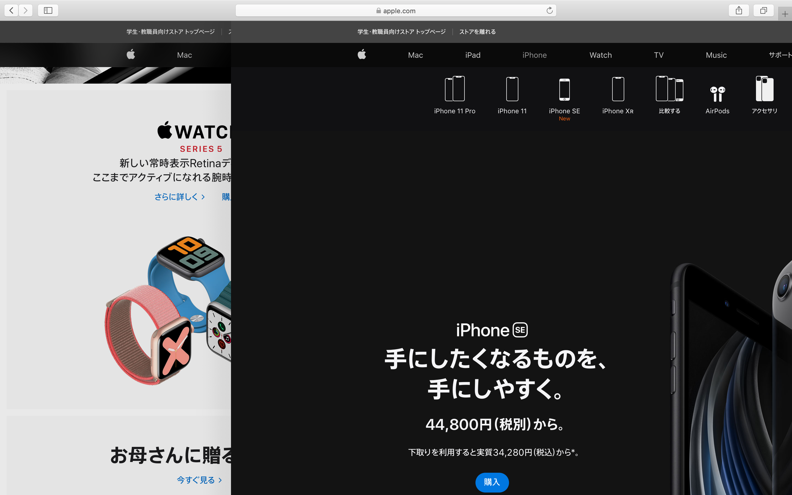Open the iPhone 11 icon

(512, 95)
